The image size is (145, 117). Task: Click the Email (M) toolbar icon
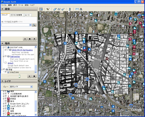point(77,9)
